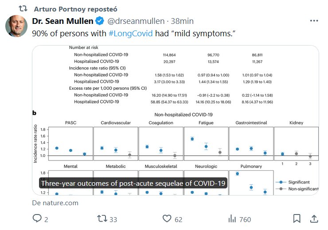Viewport: 328px width, 230px height.
Task: Open tweet analytics via the views icon
Action: (232, 218)
